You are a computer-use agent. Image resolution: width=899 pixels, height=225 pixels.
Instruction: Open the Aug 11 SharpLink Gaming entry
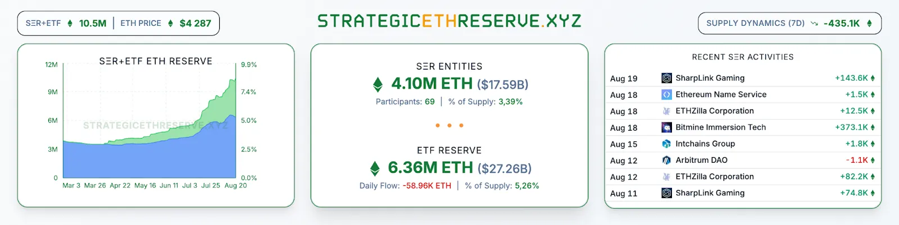710,193
